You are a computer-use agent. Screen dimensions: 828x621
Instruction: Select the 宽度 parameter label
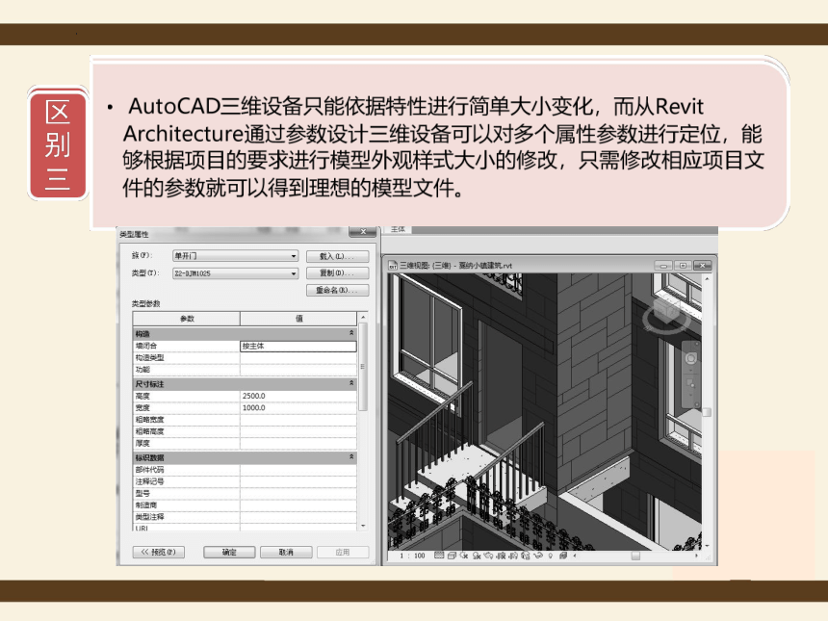142,407
